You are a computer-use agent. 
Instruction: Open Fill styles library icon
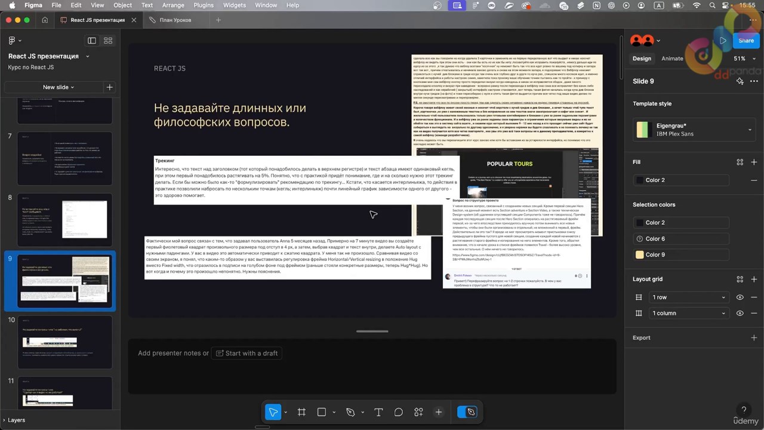(x=740, y=162)
